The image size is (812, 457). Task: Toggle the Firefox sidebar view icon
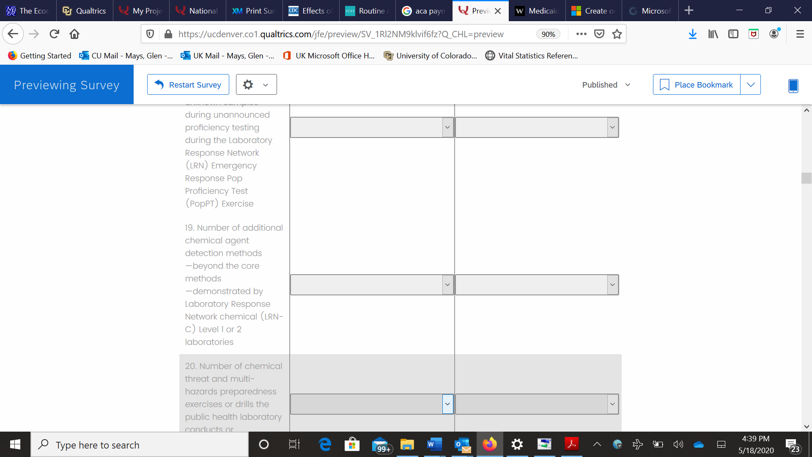point(733,34)
